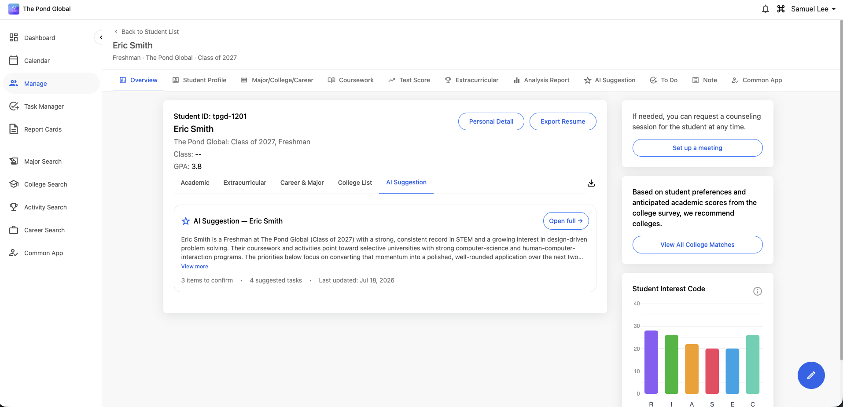Image resolution: width=843 pixels, height=407 pixels.
Task: Open College Search in sidebar
Action: (x=52, y=184)
